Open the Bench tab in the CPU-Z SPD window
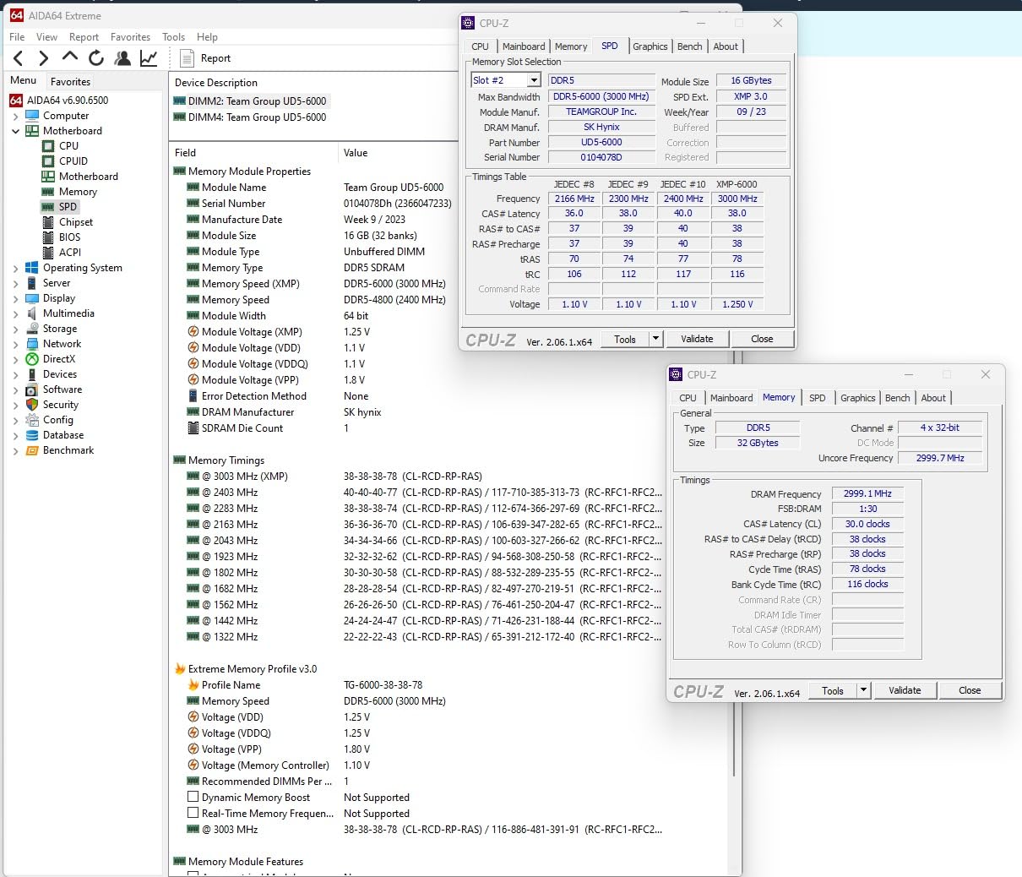The height and width of the screenshot is (877, 1022). tap(689, 46)
